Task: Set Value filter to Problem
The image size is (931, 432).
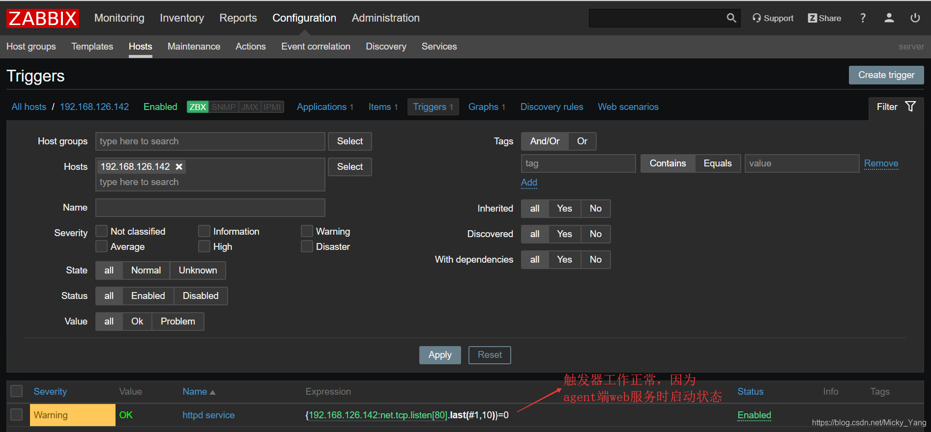Action: coord(178,322)
